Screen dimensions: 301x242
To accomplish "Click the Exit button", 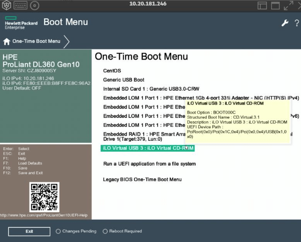I will tap(29, 231).
